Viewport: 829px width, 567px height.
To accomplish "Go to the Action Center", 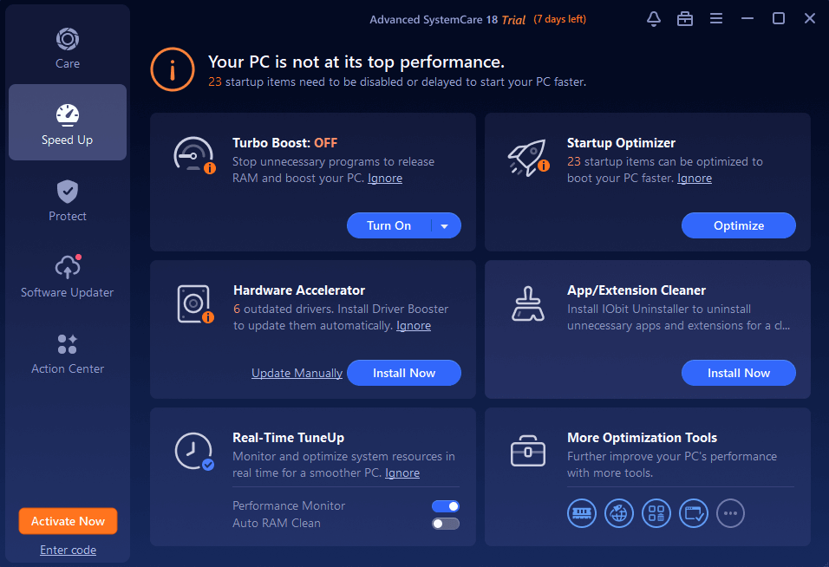I will [68, 354].
